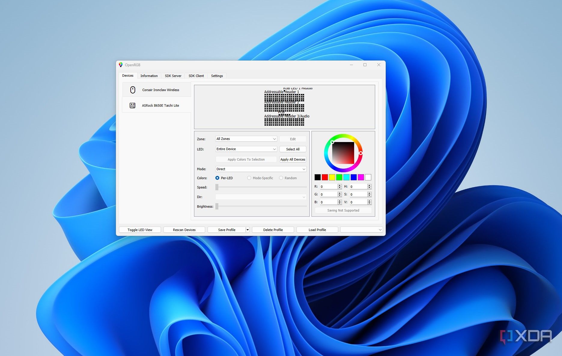The width and height of the screenshot is (562, 356).
Task: Increase the G value with up arrow
Action: 340,193
